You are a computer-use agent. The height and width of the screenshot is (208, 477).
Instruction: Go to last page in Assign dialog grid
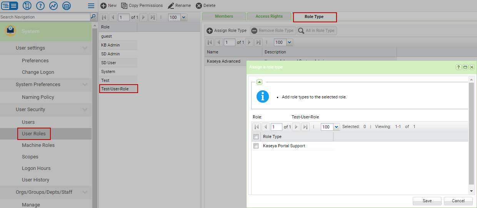point(305,127)
